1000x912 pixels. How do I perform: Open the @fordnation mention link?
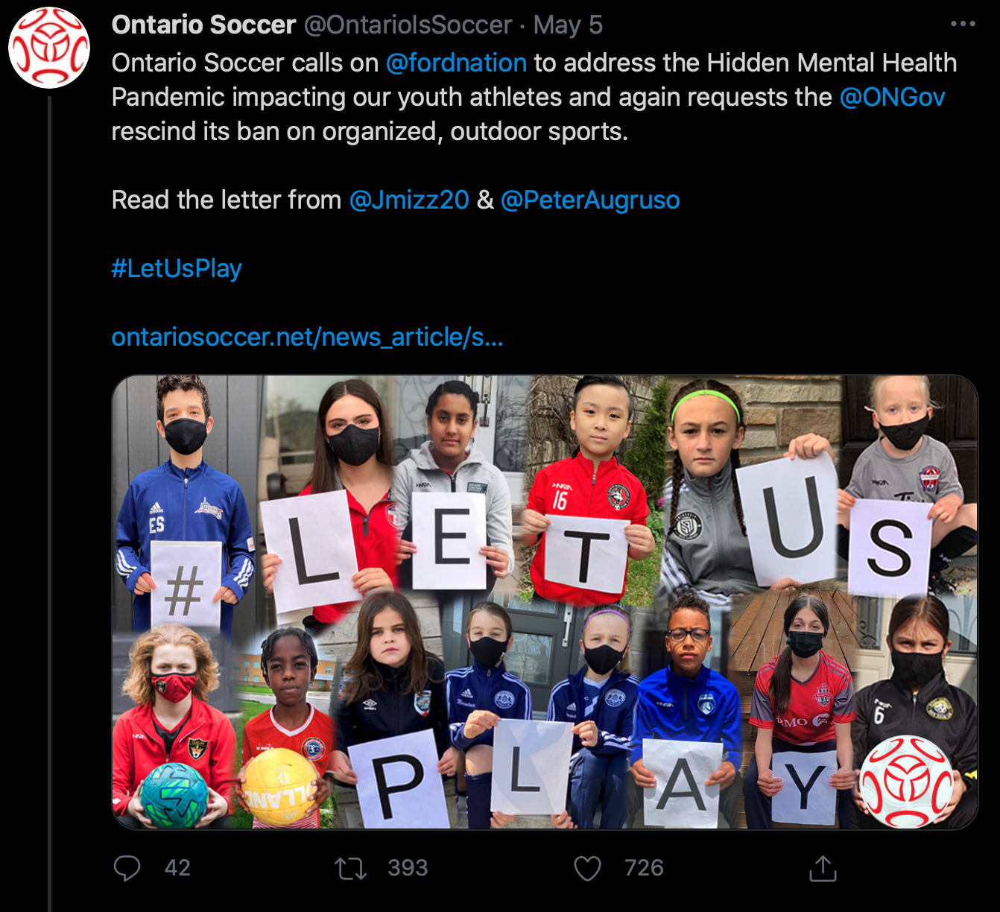(x=456, y=63)
